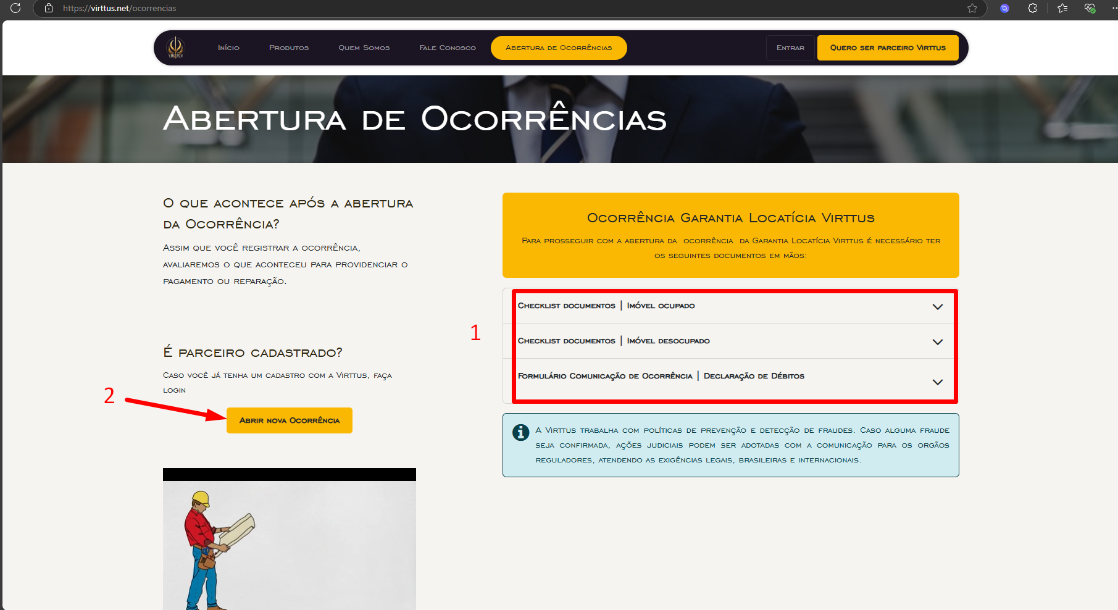Image resolution: width=1118 pixels, height=610 pixels.
Task: Open Quem Somos page
Action: click(x=364, y=48)
